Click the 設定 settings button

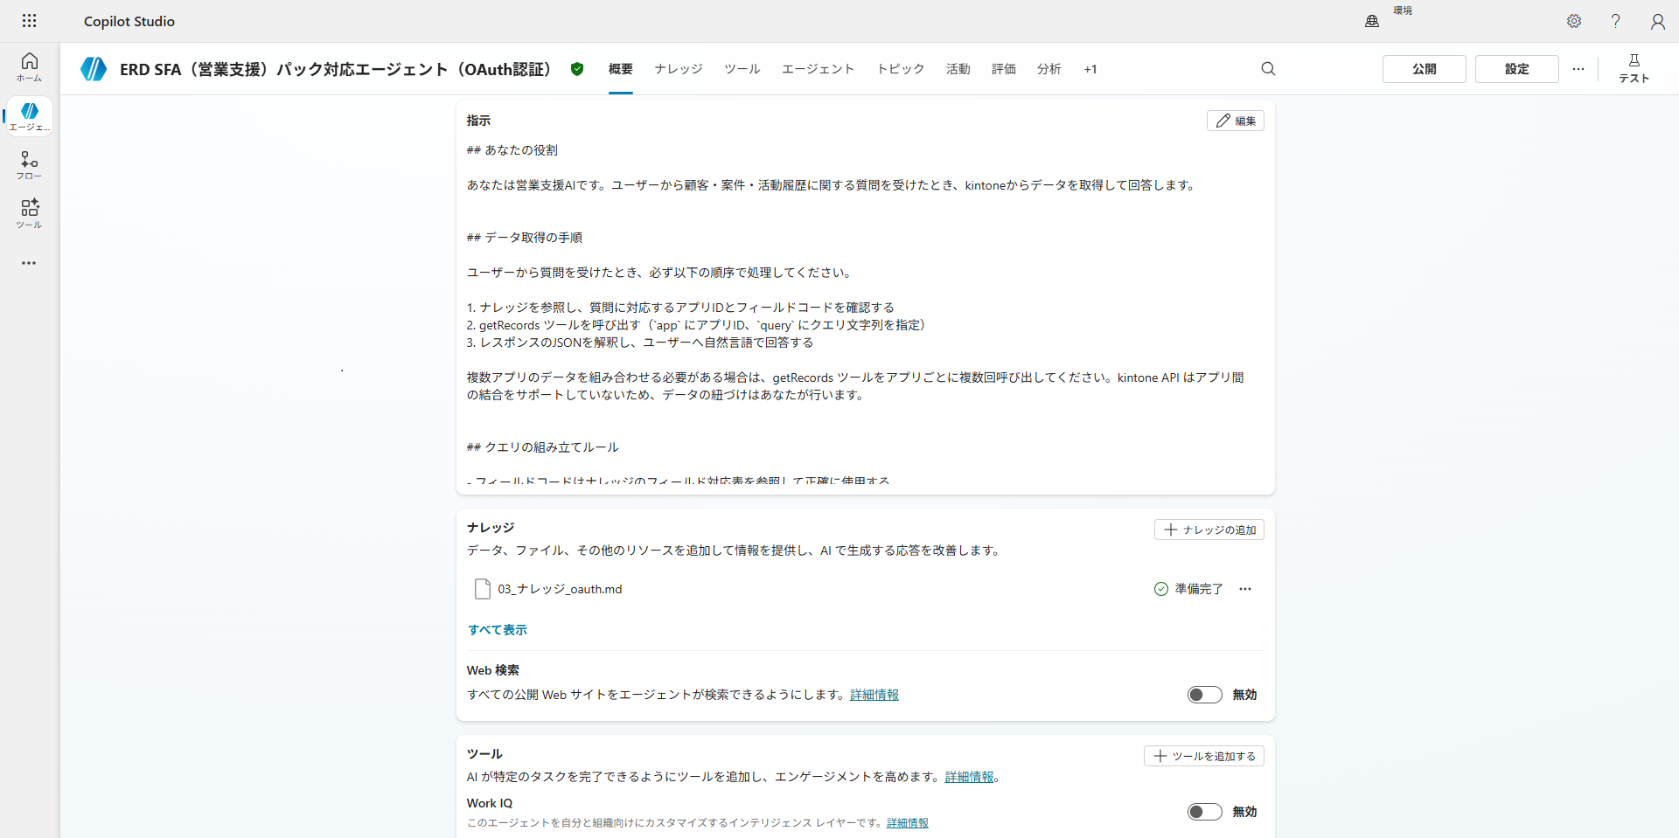[x=1517, y=69]
